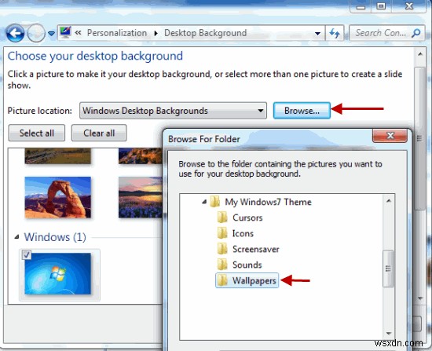This screenshot has height=351, width=432.
Task: Select the Sounds folder
Action: (247, 265)
